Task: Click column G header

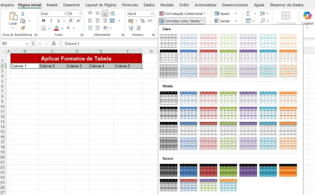Action: click(x=151, y=51)
